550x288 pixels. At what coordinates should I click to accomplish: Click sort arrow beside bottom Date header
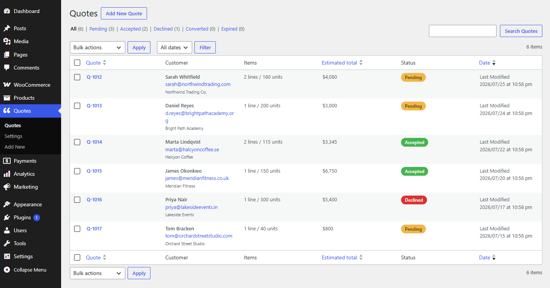pyautogui.click(x=494, y=257)
